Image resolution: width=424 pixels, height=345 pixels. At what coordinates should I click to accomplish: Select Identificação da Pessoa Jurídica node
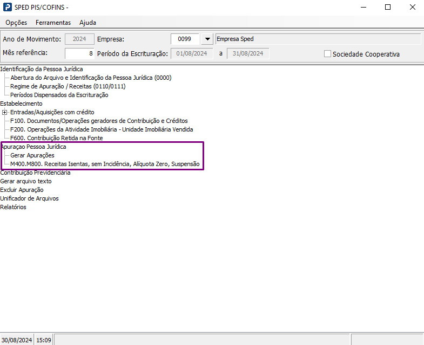(x=42, y=69)
